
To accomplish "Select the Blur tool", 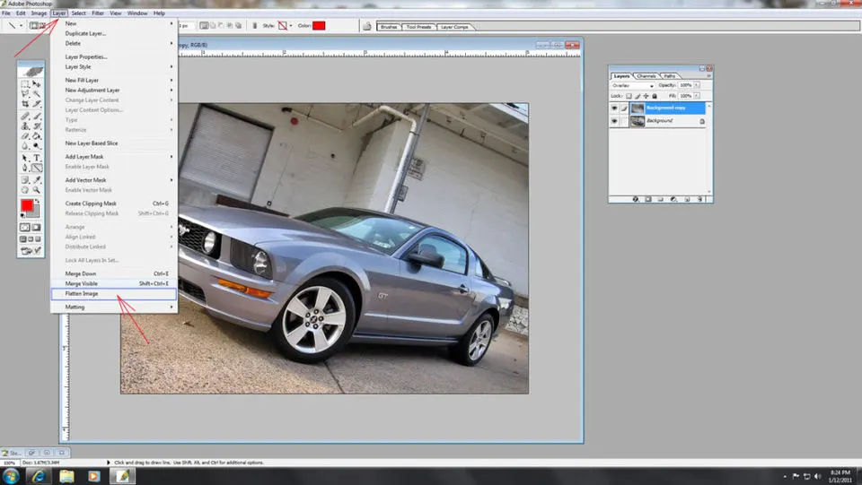I will tap(25, 145).
